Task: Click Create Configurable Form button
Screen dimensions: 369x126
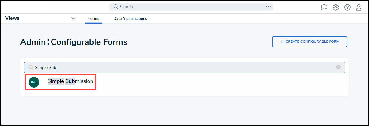Action: [x=310, y=42]
